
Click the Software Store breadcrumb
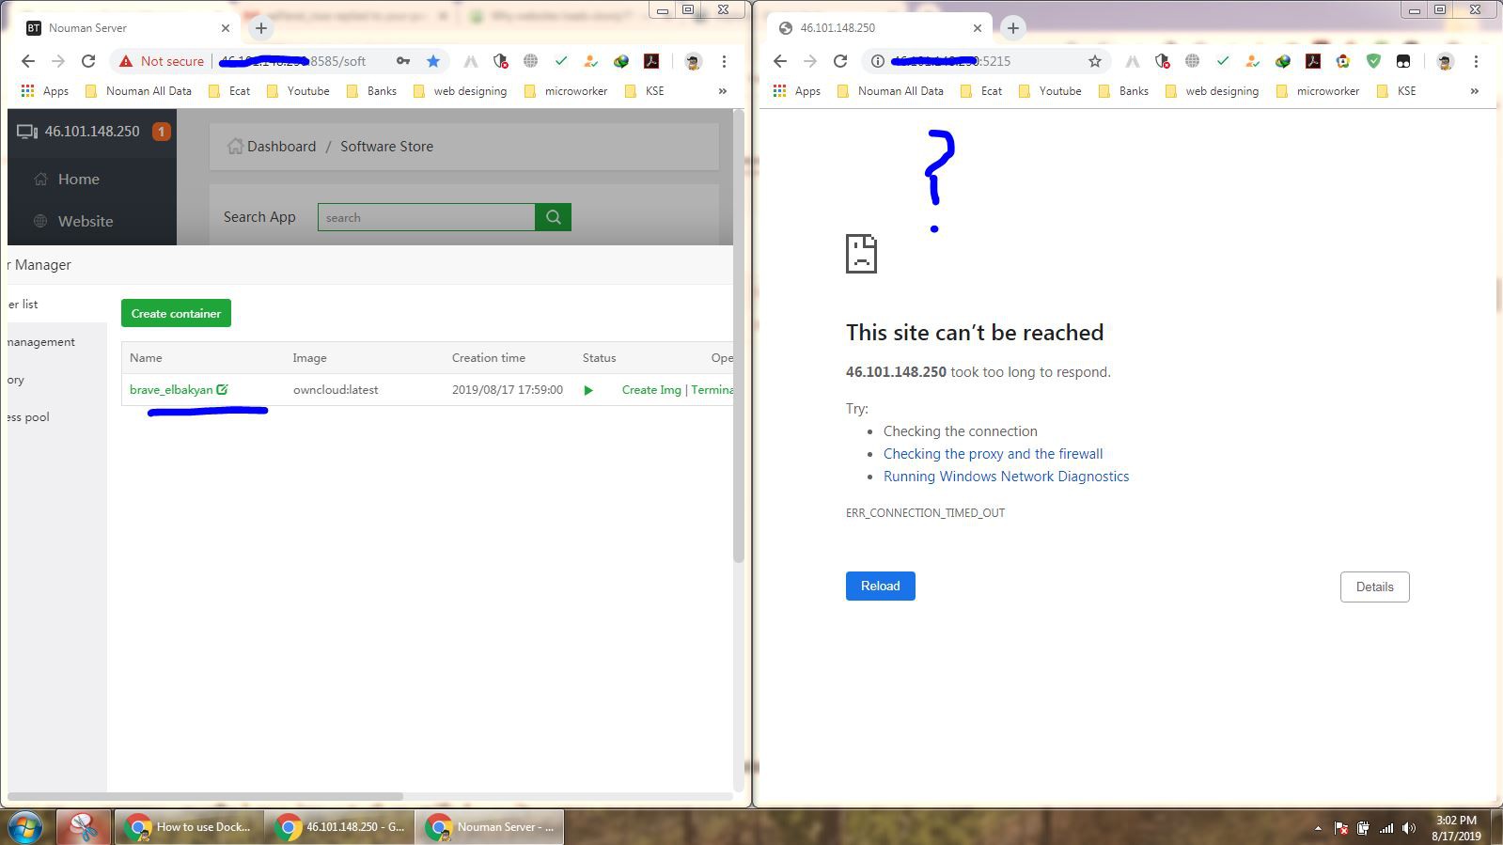pyautogui.click(x=386, y=147)
